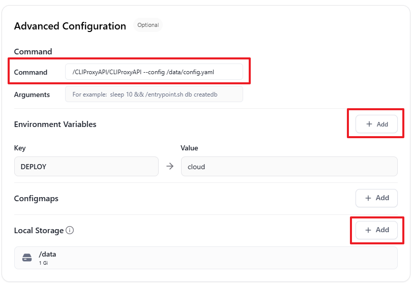The height and width of the screenshot is (285, 413).
Task: Click the Local Storage info icon
Action: point(70,230)
